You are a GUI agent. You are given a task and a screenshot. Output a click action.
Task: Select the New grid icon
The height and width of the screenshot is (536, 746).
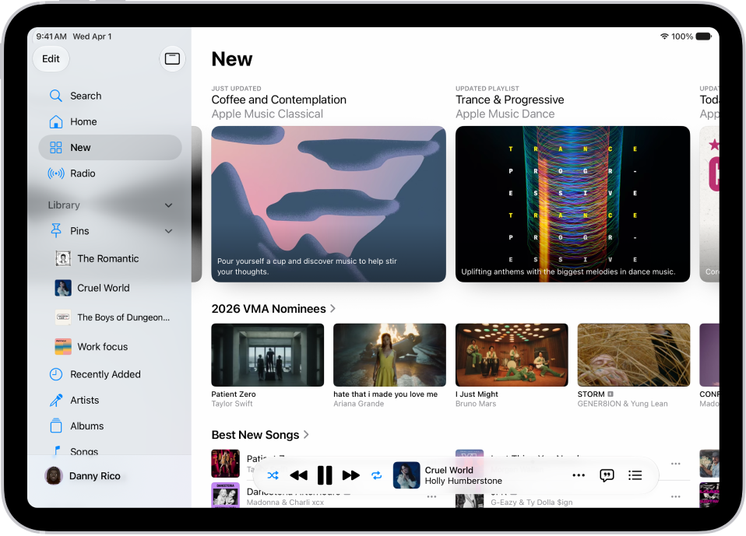click(55, 147)
